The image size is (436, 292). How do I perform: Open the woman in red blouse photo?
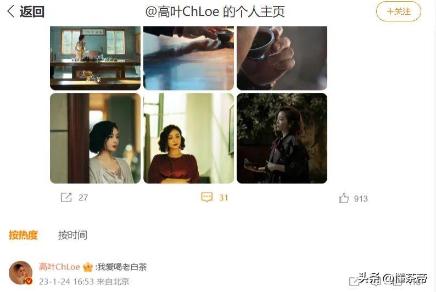(x=188, y=138)
